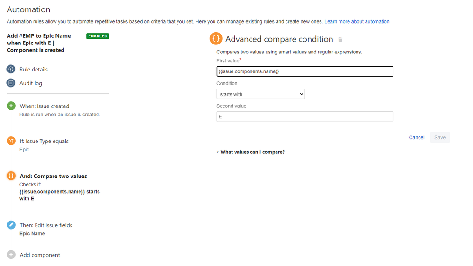This screenshot has width=473, height=266.
Task: Click the green plus trigger icon
Action: [11, 106]
